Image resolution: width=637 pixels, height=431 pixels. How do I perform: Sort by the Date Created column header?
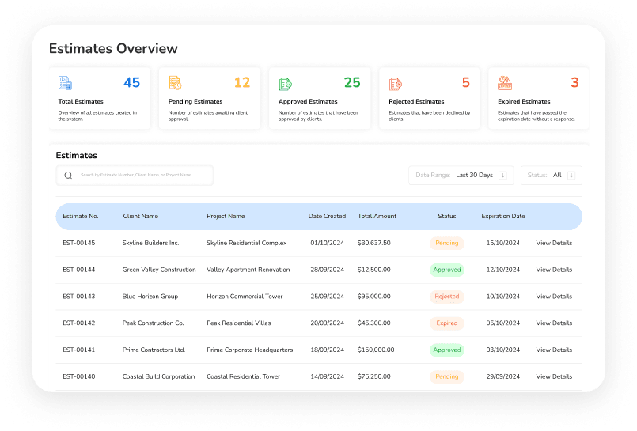(327, 216)
